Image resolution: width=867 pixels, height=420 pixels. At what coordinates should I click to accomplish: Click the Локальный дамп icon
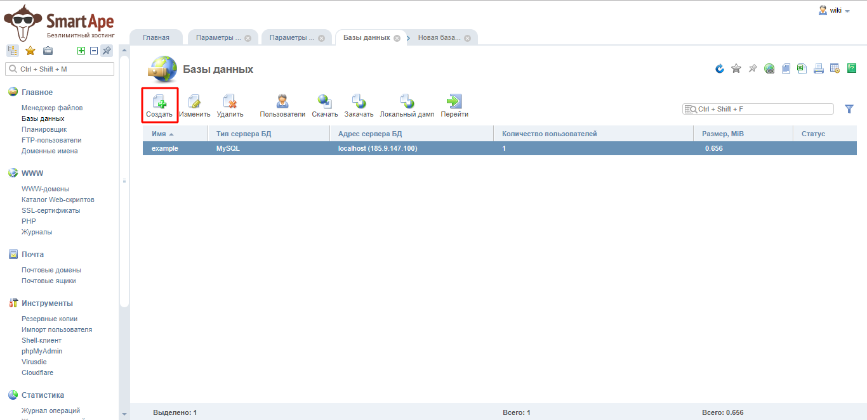pyautogui.click(x=407, y=104)
